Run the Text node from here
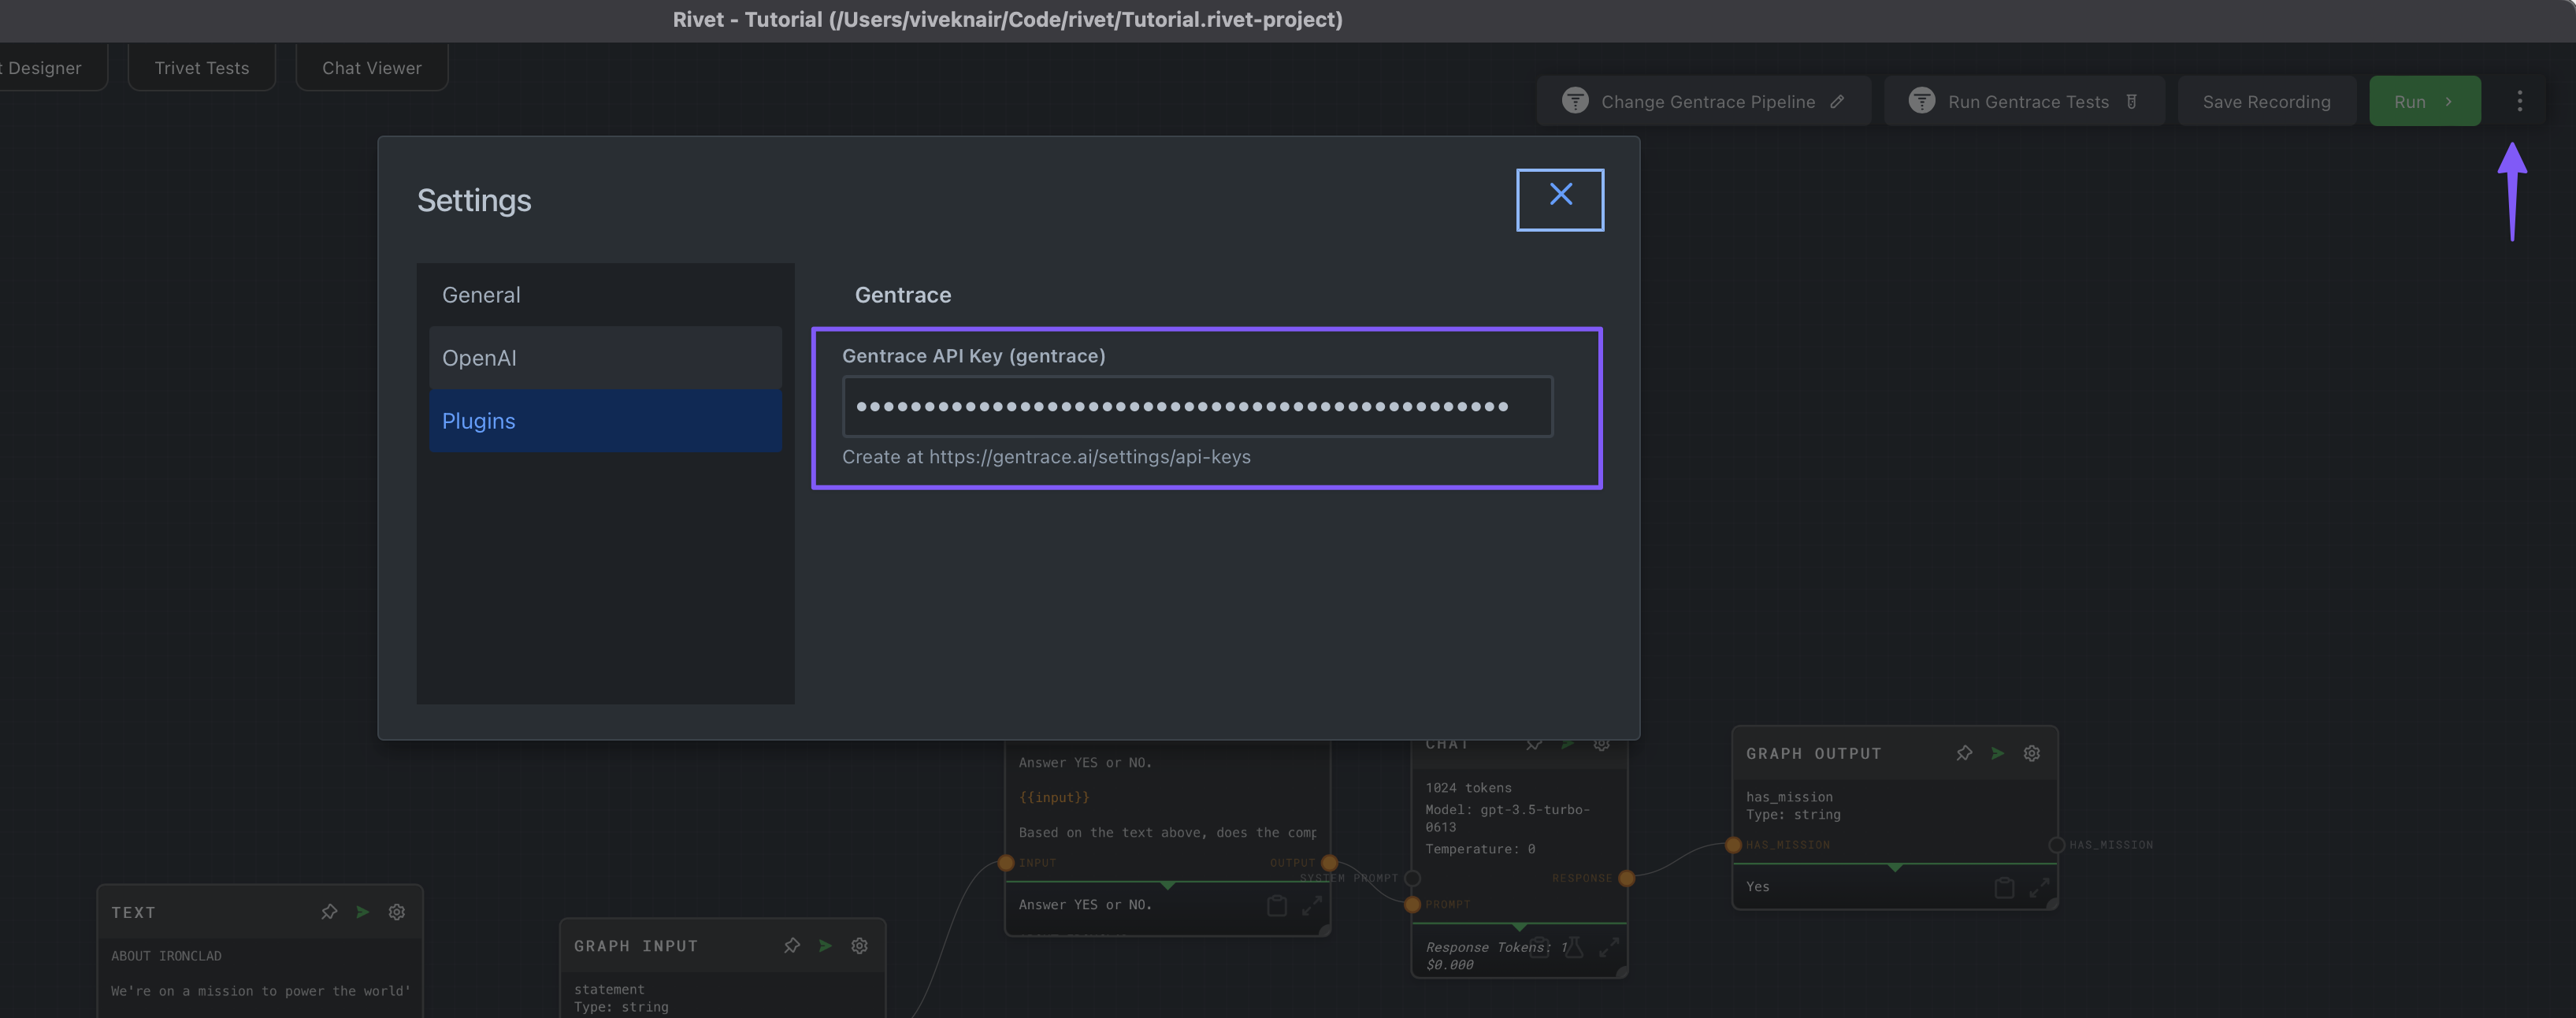2576x1018 pixels. coord(363,912)
